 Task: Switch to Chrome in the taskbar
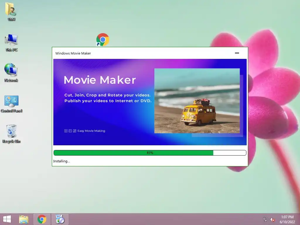coord(42,219)
